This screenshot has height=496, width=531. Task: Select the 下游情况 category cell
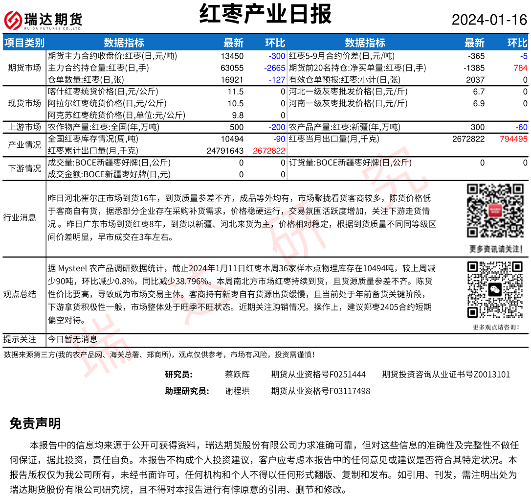tap(24, 168)
